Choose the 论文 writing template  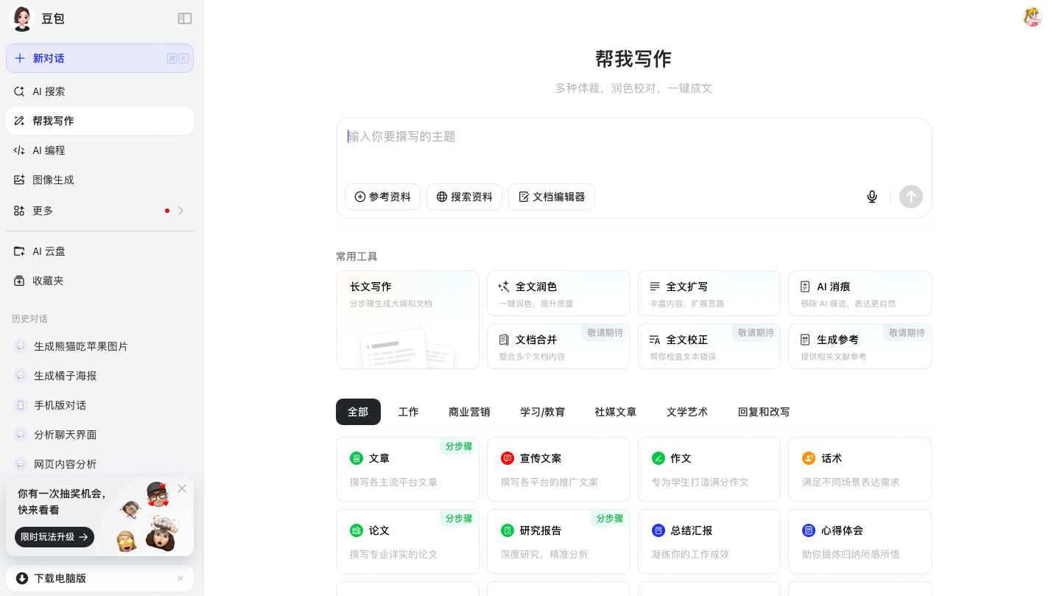coord(407,541)
